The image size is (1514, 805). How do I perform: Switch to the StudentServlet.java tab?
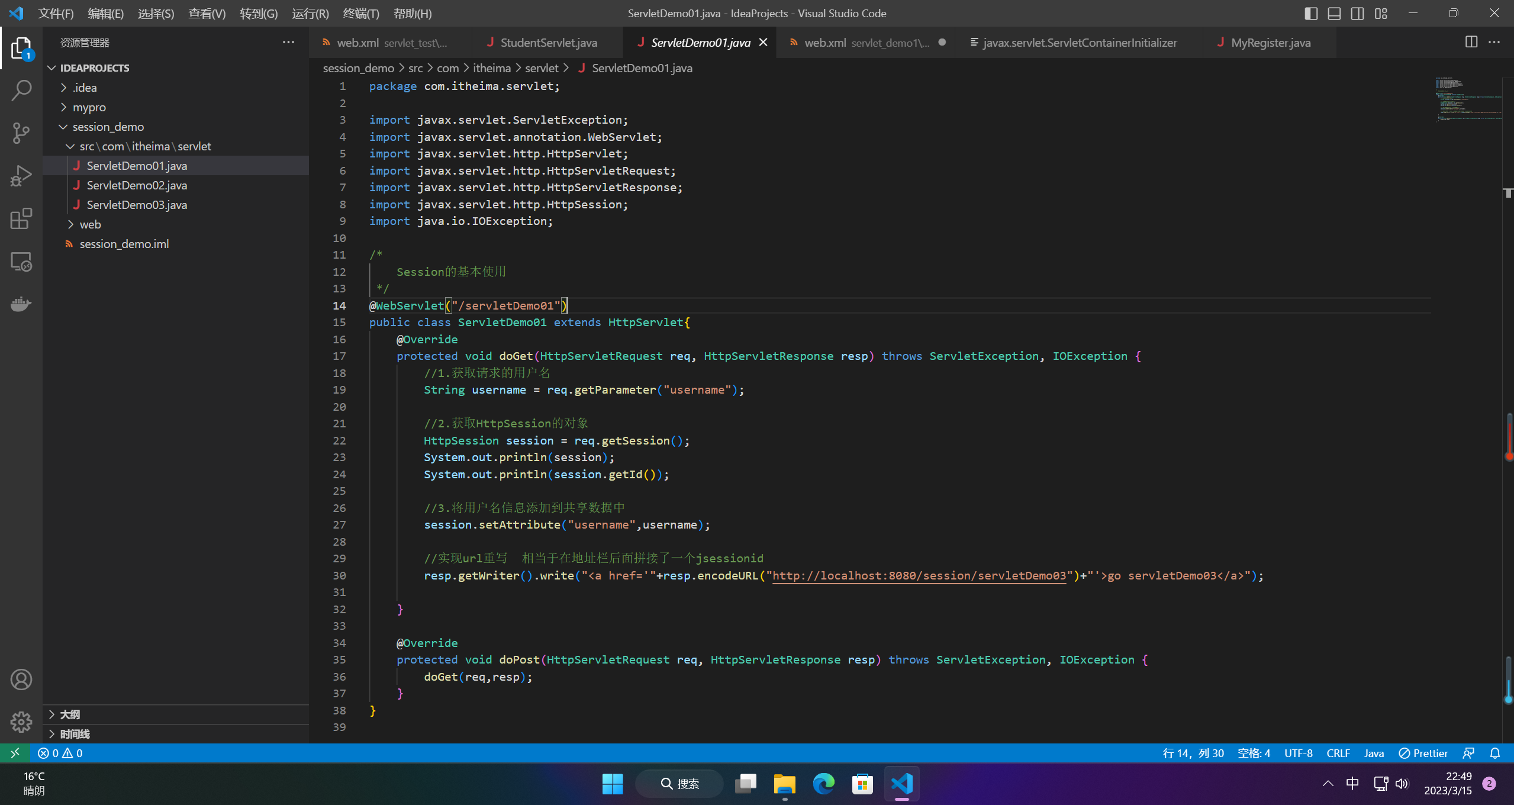(x=548, y=43)
